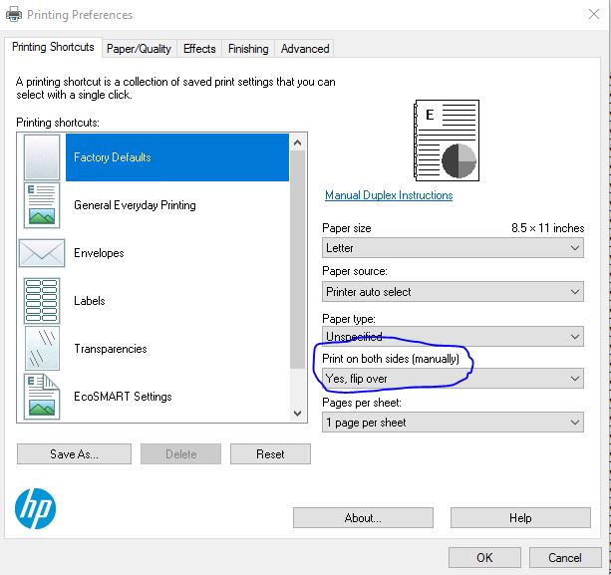Viewport: 611px width, 575px height.
Task: Open the Manual Duplex Instructions link
Action: coord(389,195)
